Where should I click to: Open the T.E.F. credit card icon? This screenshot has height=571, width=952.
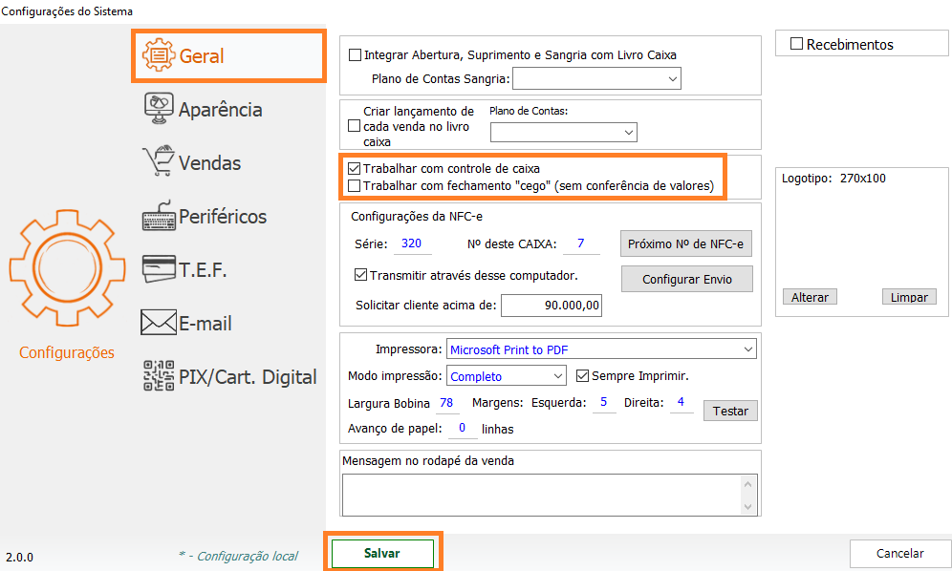(159, 269)
